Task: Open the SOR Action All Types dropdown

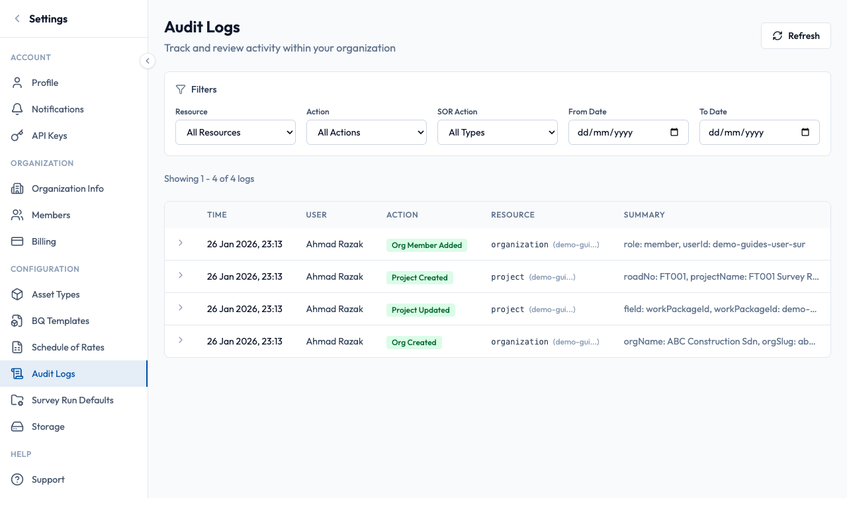Action: (497, 132)
